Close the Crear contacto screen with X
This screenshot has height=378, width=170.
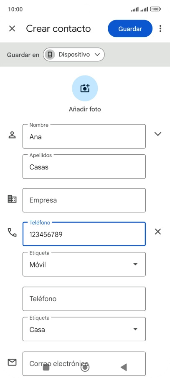12,29
